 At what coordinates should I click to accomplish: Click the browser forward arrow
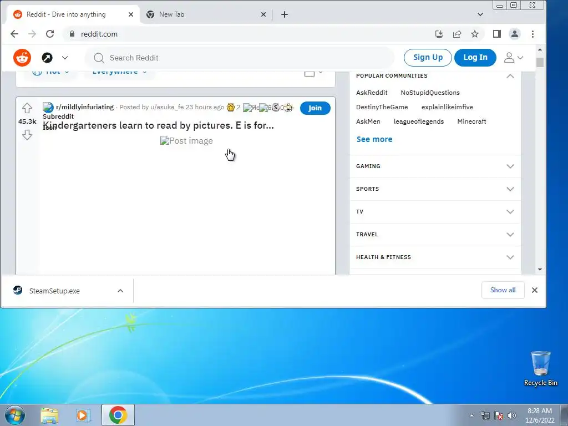click(32, 34)
